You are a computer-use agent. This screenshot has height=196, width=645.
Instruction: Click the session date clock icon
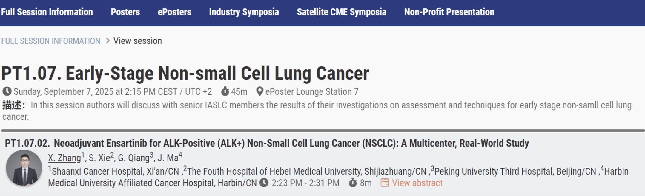(x=7, y=91)
